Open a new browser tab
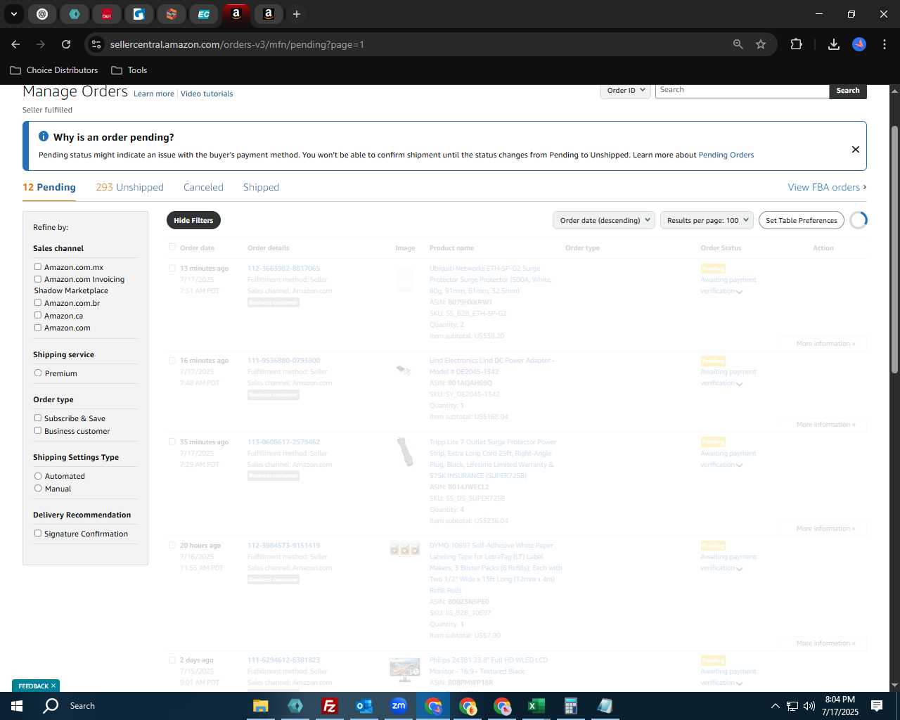900x720 pixels. coord(297,14)
